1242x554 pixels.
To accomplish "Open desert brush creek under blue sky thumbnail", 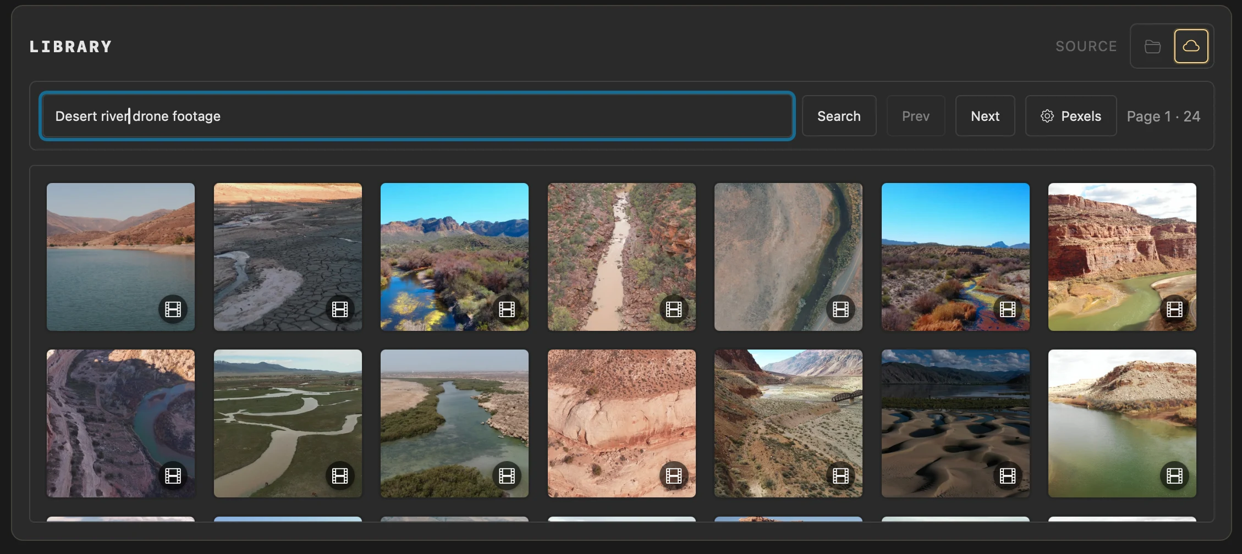I will click(955, 257).
